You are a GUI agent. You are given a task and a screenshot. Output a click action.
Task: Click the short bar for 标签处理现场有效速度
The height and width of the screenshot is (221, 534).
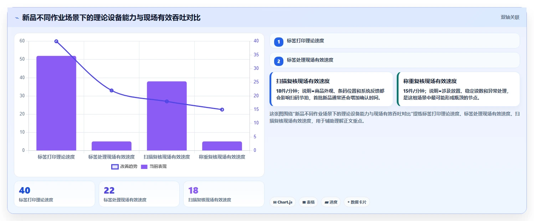(x=112, y=146)
